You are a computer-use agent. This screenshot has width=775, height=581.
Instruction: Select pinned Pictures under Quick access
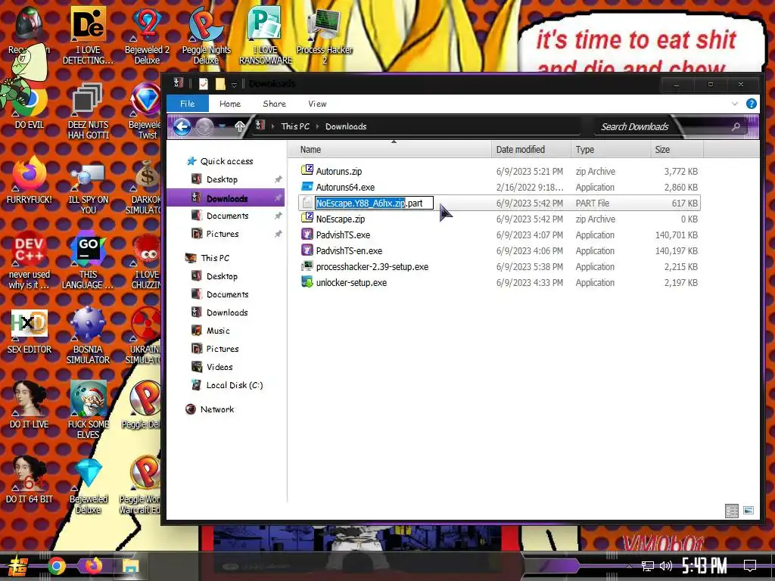pos(223,234)
